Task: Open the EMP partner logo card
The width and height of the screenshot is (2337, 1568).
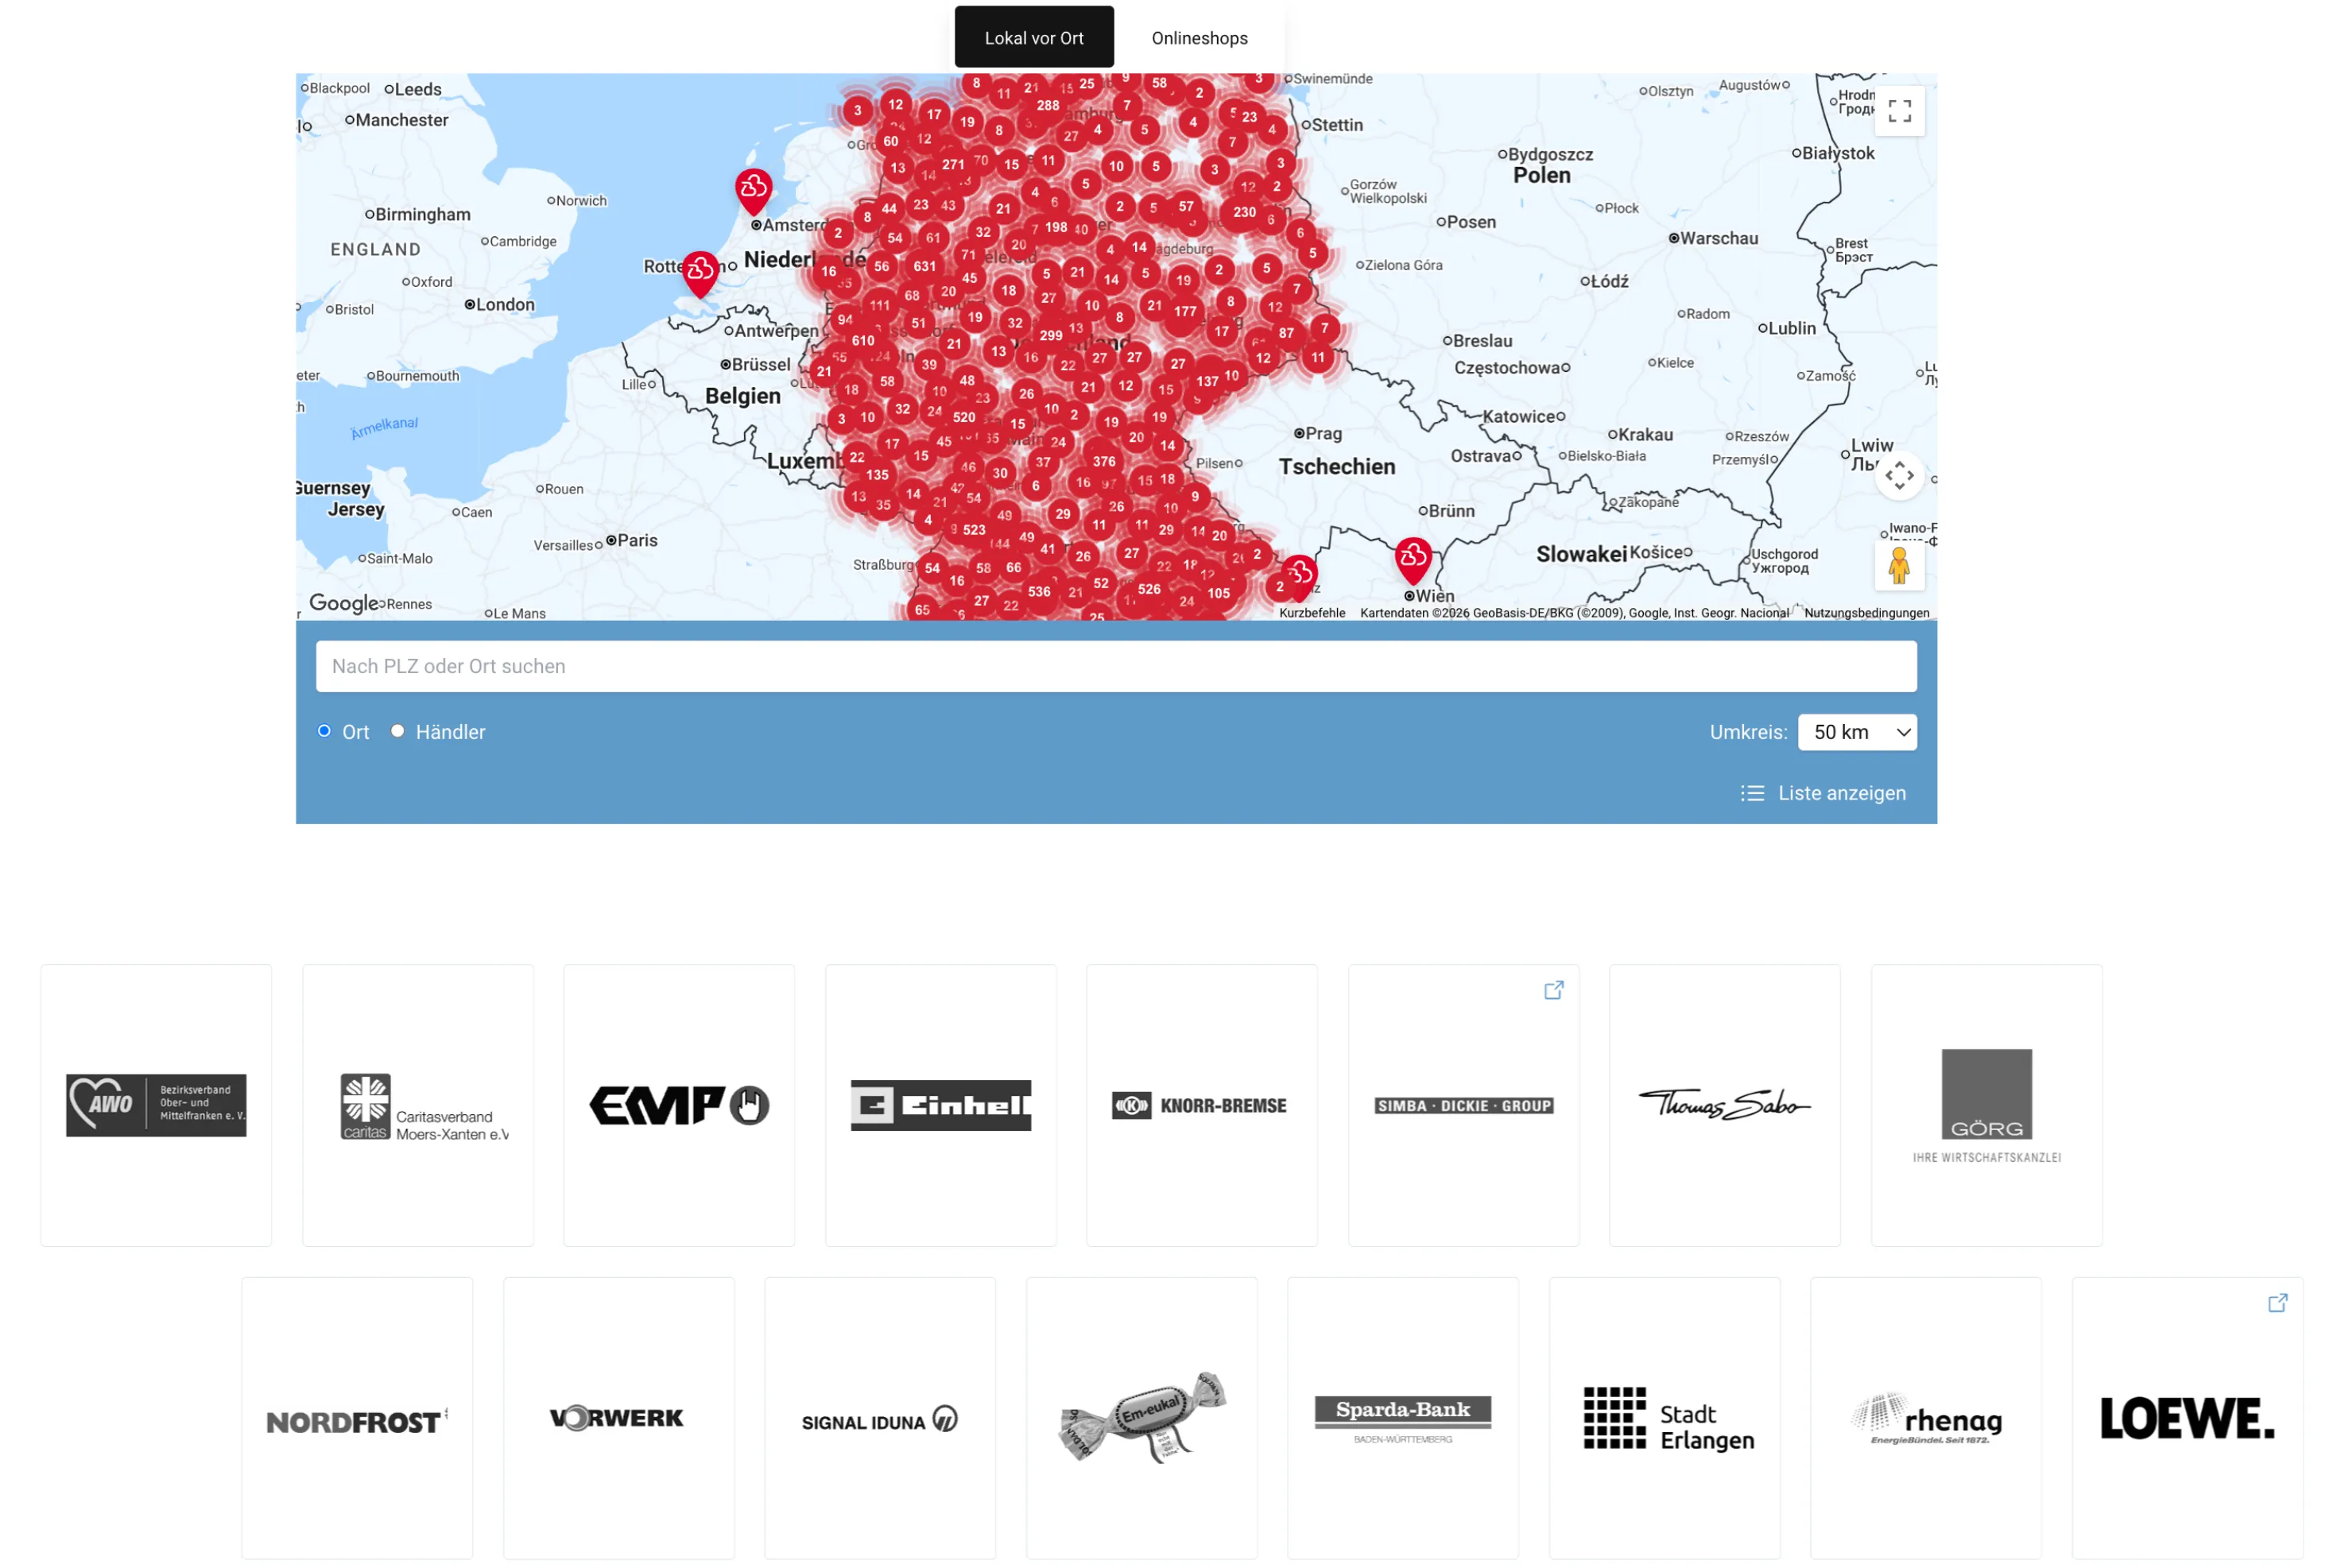Action: (x=679, y=1105)
